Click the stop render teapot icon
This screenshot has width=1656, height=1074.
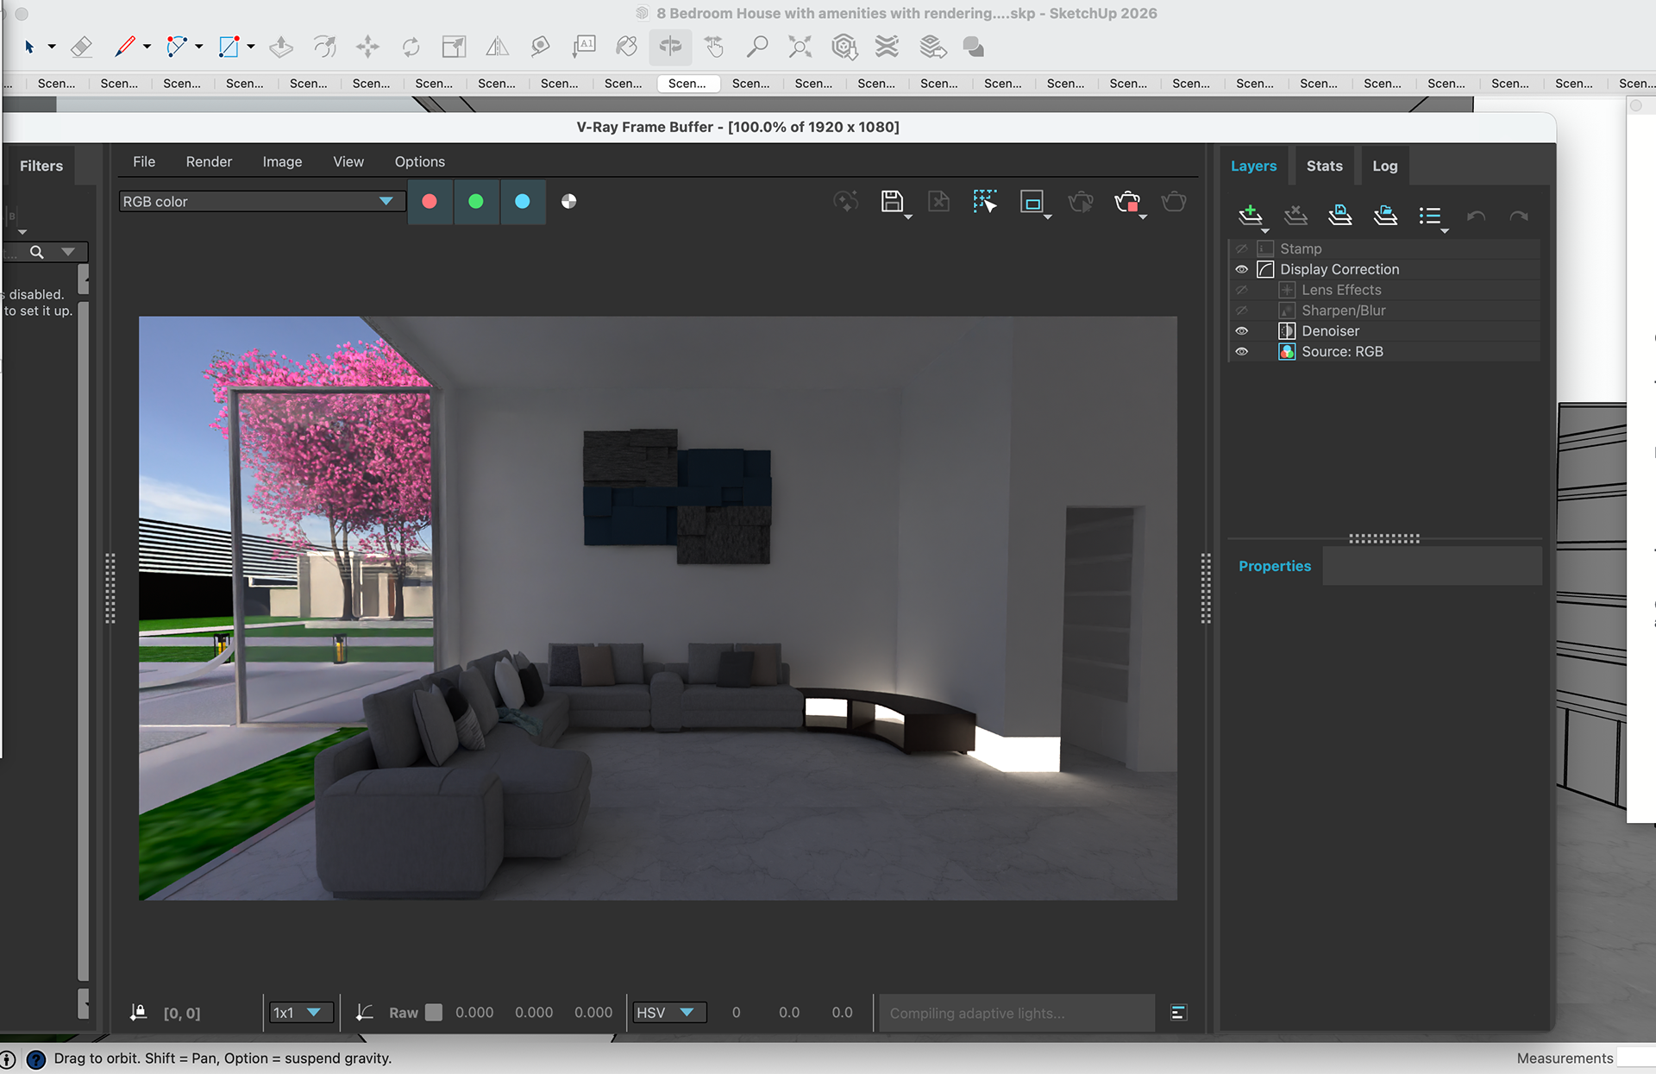click(1126, 202)
